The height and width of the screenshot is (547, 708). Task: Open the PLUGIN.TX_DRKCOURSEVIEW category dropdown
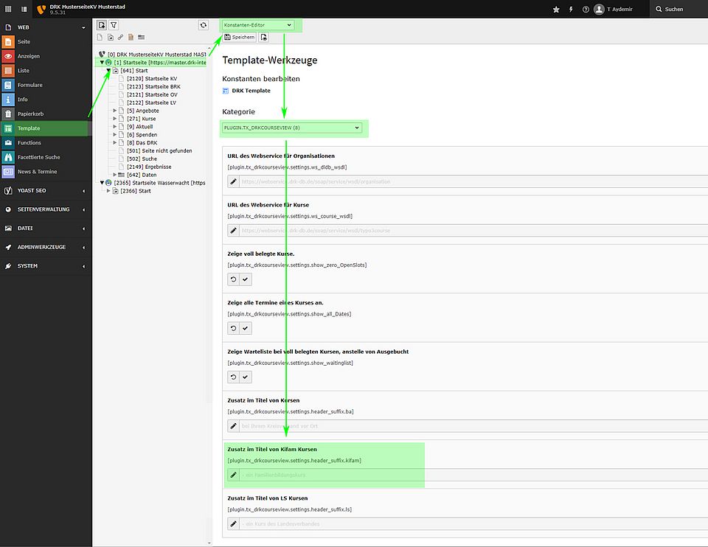point(293,128)
